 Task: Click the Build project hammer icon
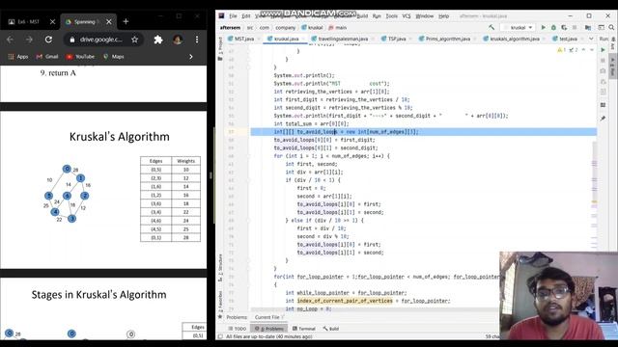click(x=492, y=28)
